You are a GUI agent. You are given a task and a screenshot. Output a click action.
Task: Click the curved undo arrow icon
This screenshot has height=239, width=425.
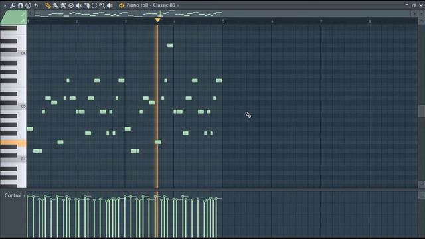[36, 5]
